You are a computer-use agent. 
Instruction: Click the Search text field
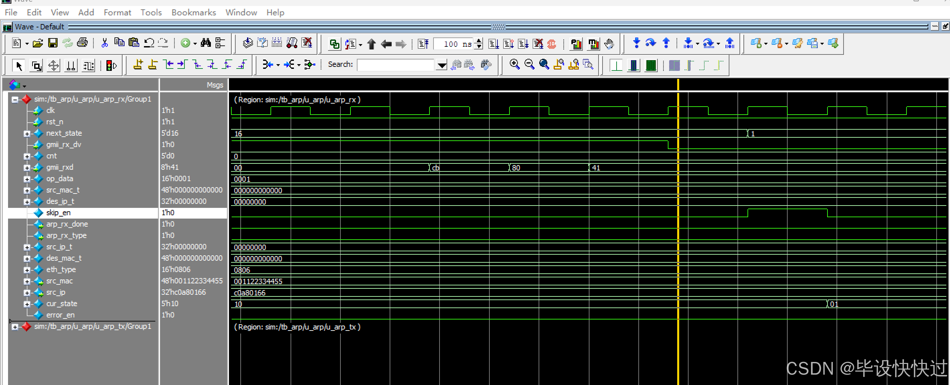click(x=395, y=65)
